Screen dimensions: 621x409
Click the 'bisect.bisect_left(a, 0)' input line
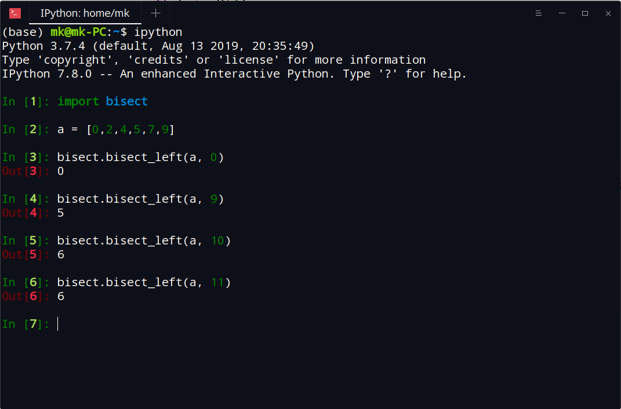[140, 158]
